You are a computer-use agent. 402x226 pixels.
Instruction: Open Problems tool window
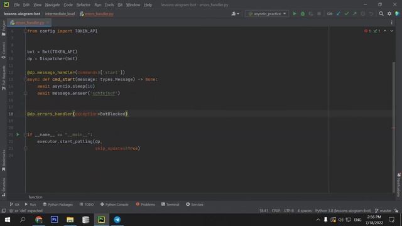pos(145,204)
